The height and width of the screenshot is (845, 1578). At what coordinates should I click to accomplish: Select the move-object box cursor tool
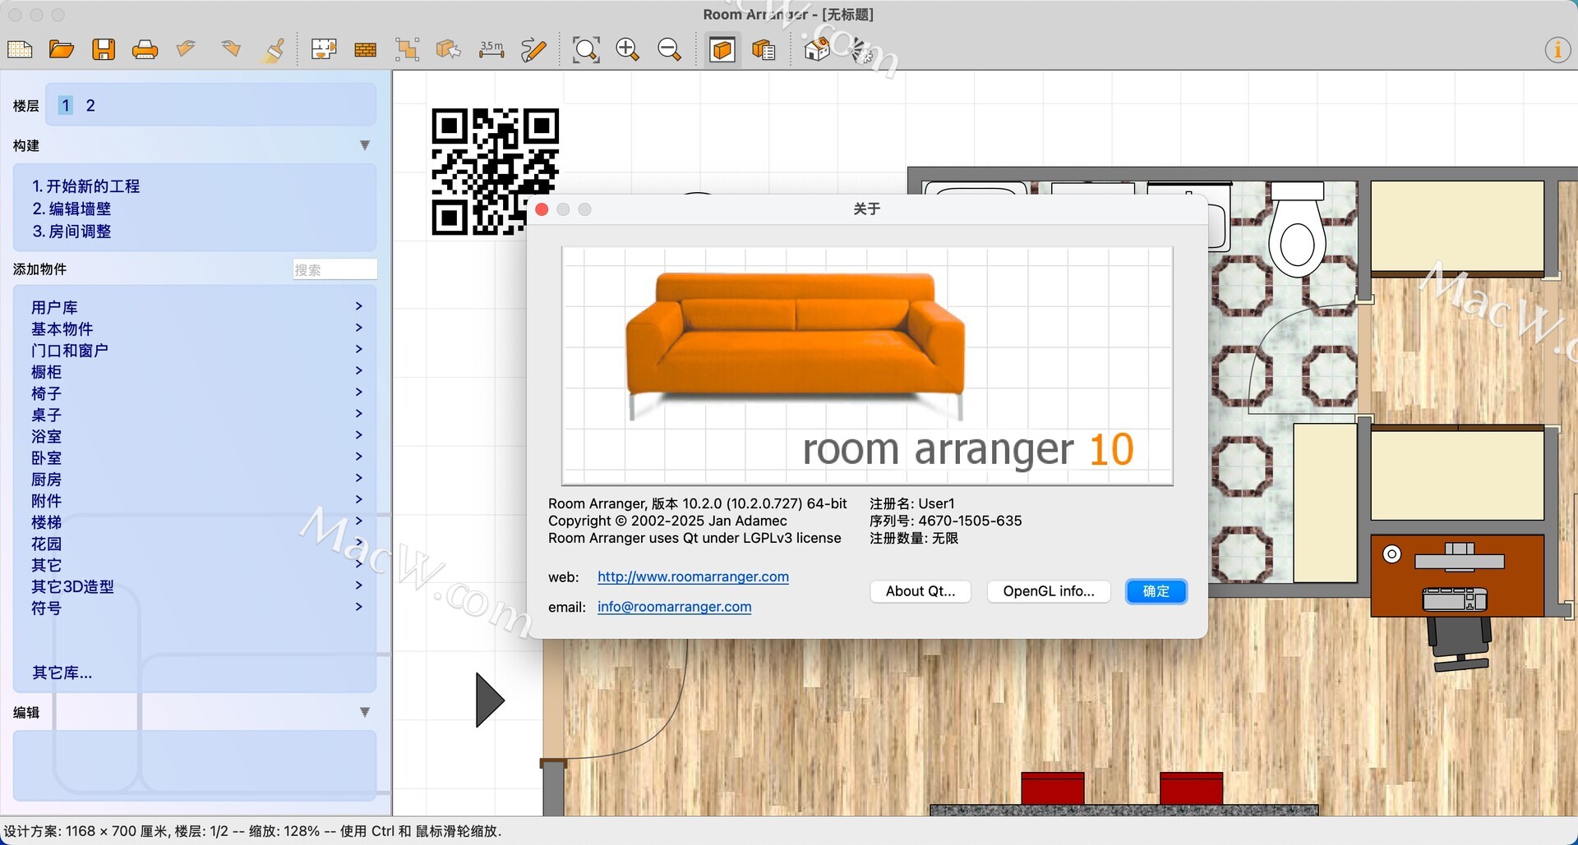[x=448, y=49]
